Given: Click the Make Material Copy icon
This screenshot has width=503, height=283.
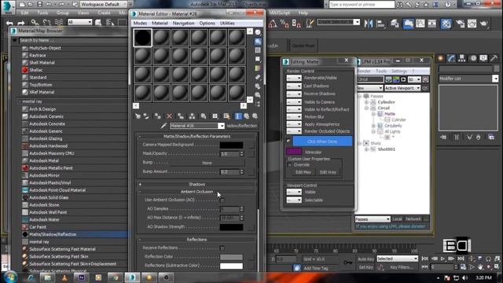Looking at the screenshot, I should 181,116.
